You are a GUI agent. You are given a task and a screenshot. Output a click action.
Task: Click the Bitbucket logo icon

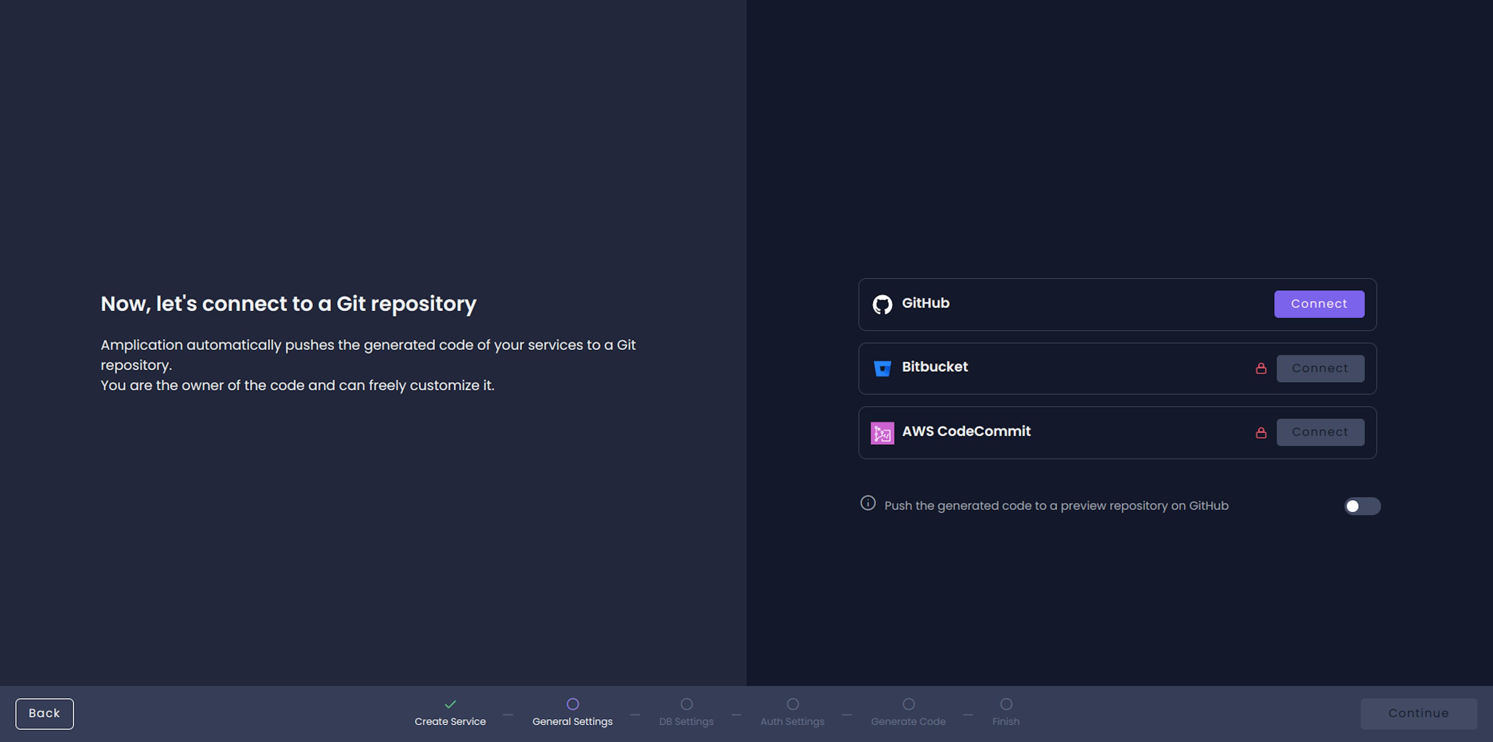click(x=882, y=368)
